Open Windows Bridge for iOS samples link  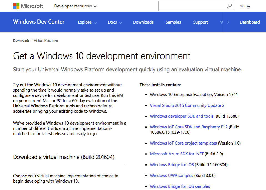pos(180,186)
